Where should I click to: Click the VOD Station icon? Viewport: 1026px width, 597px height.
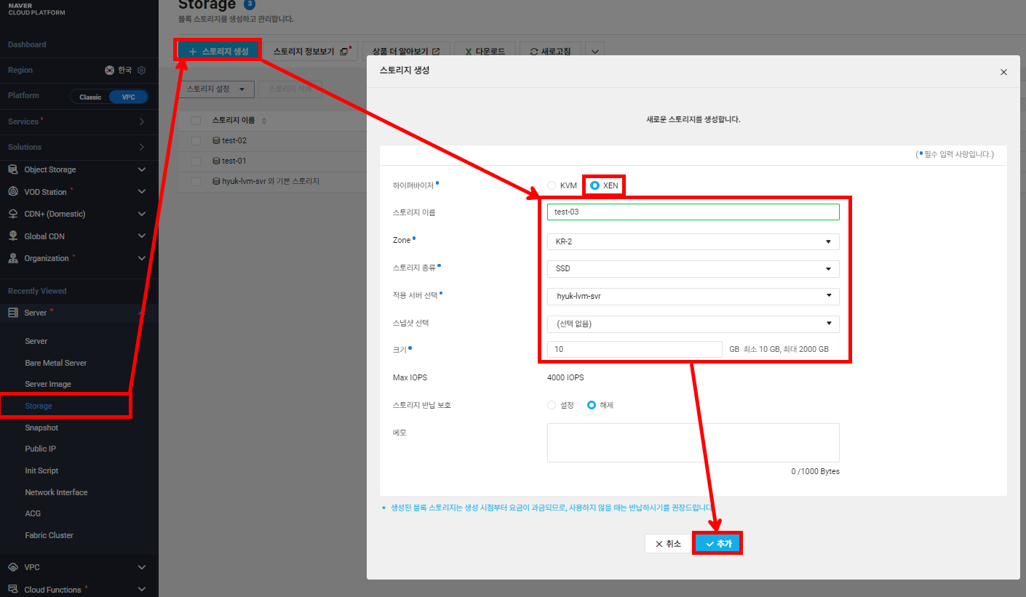(x=13, y=192)
